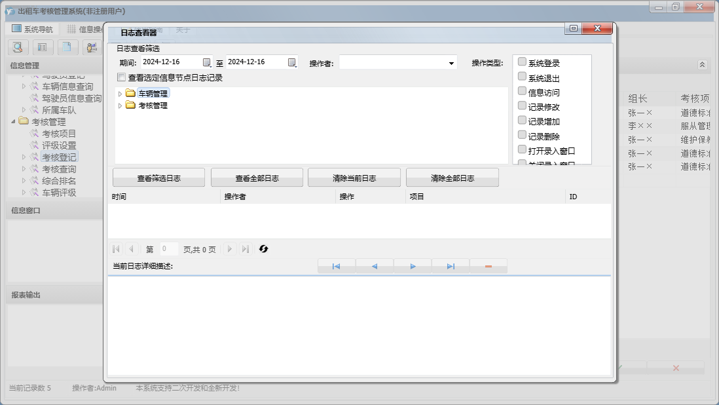Expand the 综合排名 sidebar node
Screen dimensions: 719x405
24,181
